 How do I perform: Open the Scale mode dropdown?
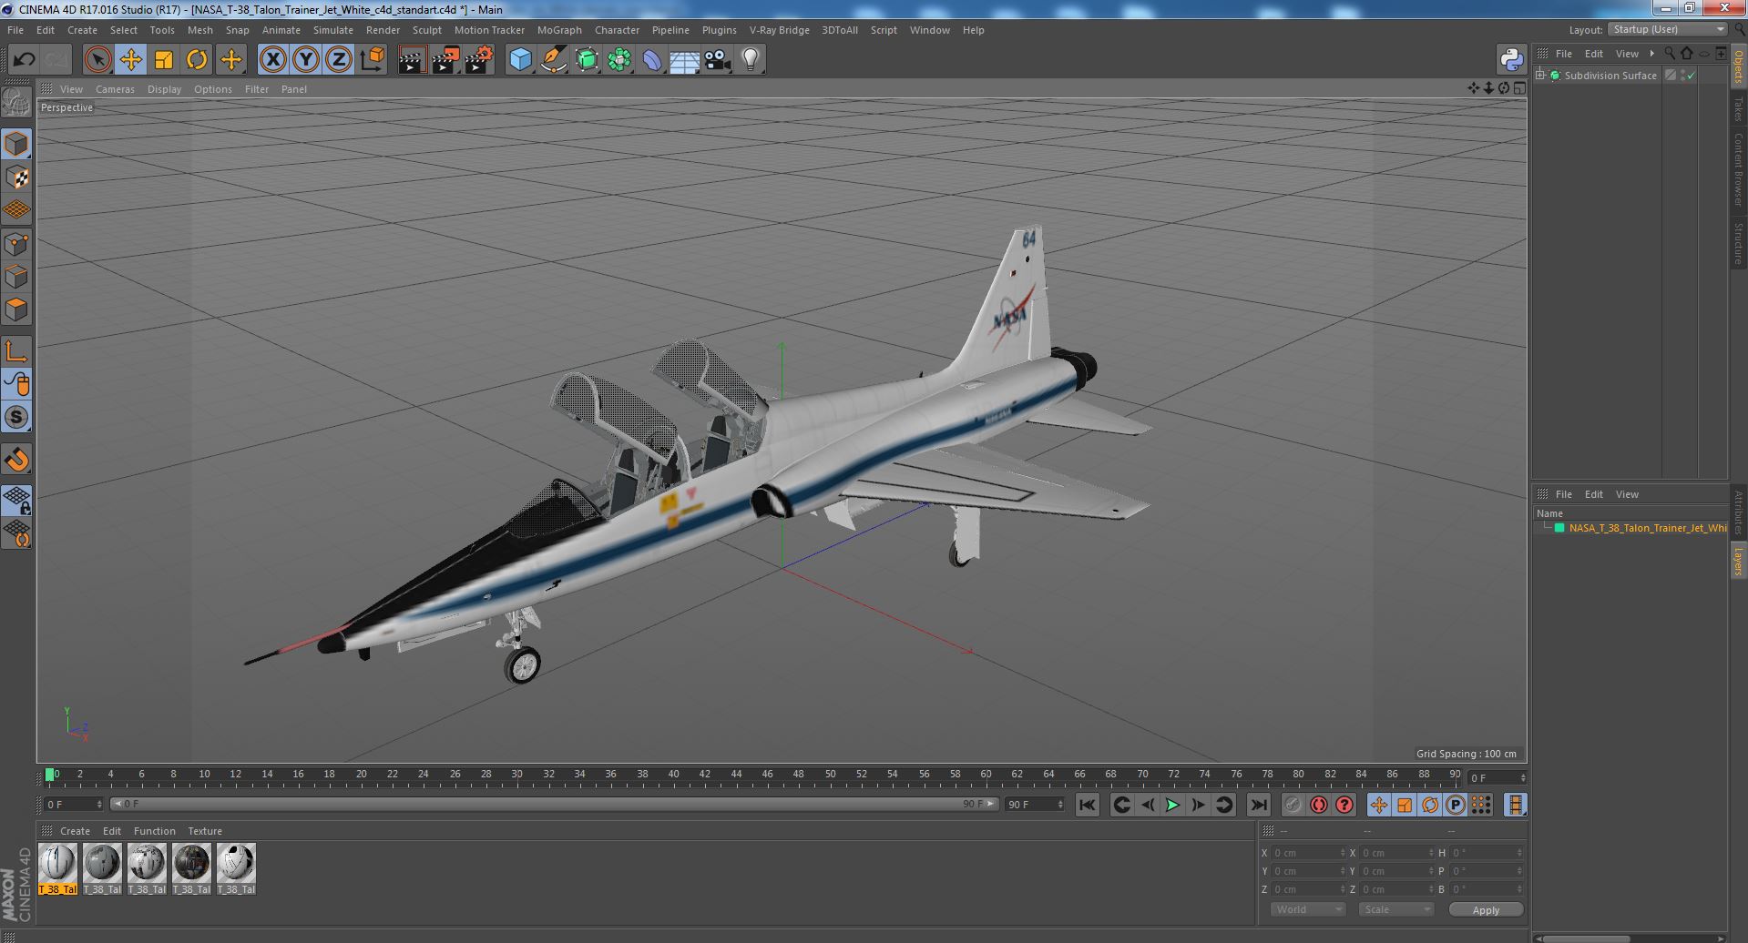pos(1395,909)
